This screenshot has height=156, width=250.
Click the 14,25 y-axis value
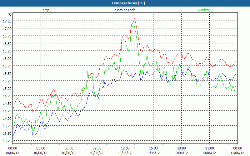[7, 111]
